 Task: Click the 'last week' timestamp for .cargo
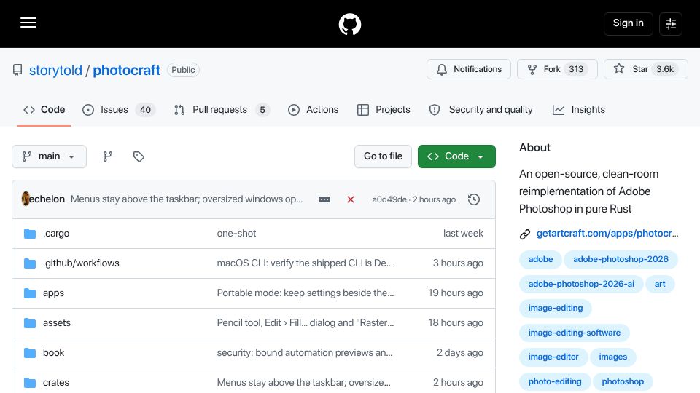pos(463,234)
